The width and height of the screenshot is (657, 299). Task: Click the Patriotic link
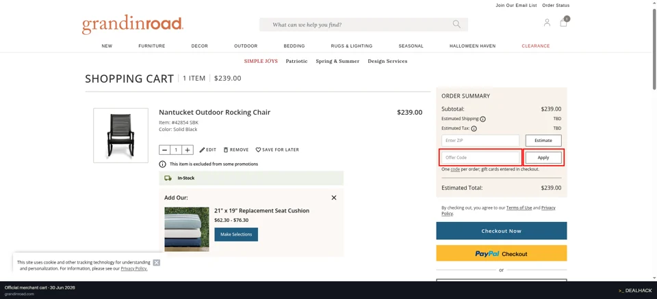click(296, 61)
